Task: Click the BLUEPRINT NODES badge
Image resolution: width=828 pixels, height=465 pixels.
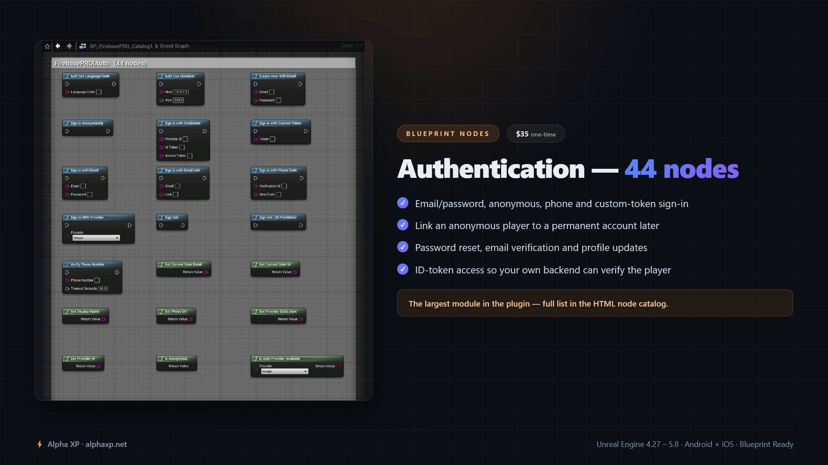Action: click(x=448, y=133)
